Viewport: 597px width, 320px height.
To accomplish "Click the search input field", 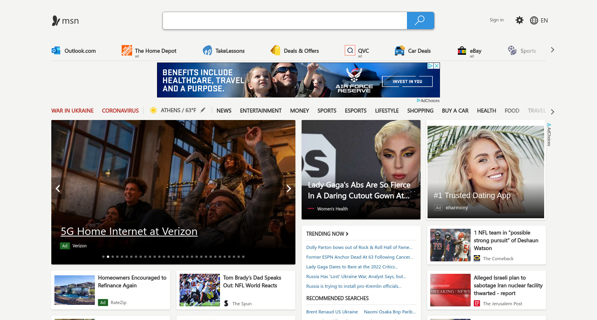I will click(x=285, y=21).
